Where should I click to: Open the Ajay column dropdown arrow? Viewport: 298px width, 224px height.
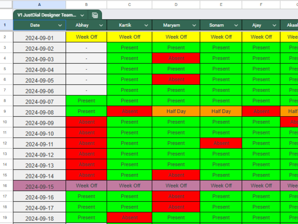pos(274,25)
